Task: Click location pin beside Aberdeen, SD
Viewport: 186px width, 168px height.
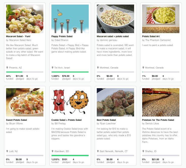Action: (52, 151)
